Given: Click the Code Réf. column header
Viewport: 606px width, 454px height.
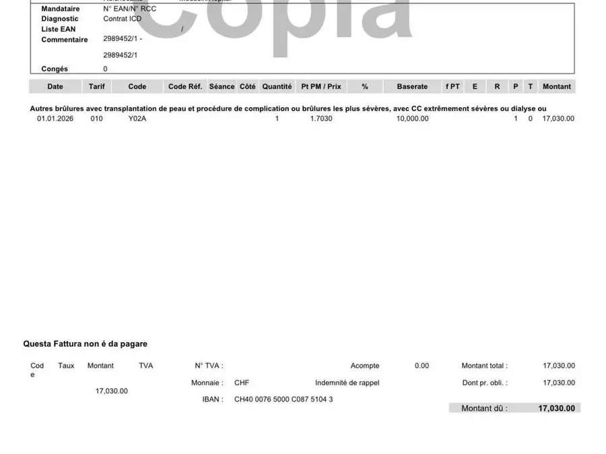Looking at the screenshot, I should (x=185, y=86).
